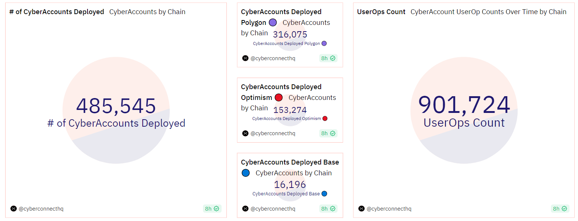The width and height of the screenshot is (578, 221).
Task: Open the @cyberconnecthq link in the UserOps Count panel
Action: tap(389, 209)
